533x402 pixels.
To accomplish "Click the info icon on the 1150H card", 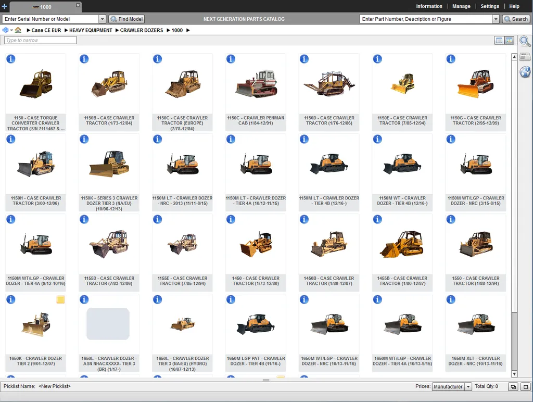I will (x=11, y=139).
